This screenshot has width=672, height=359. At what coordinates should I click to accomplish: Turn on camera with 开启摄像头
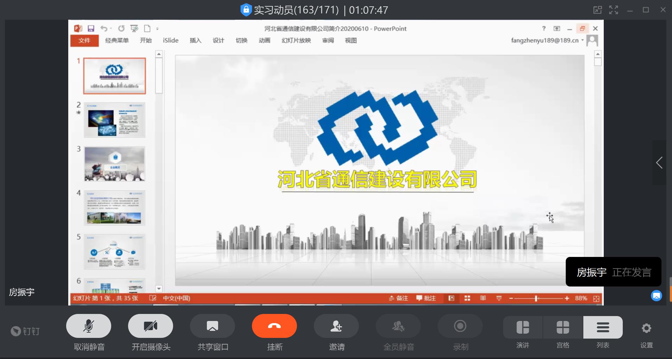pyautogui.click(x=151, y=326)
